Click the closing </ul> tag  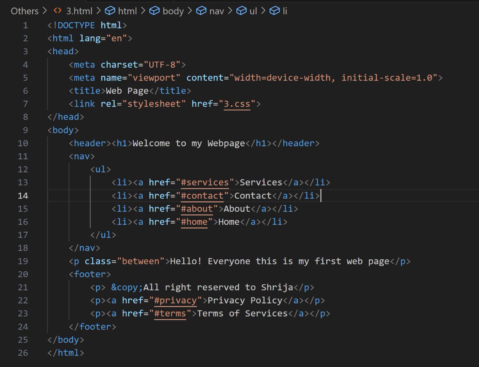pyautogui.click(x=103, y=235)
